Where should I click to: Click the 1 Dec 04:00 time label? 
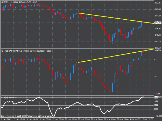[x=135, y=119]
